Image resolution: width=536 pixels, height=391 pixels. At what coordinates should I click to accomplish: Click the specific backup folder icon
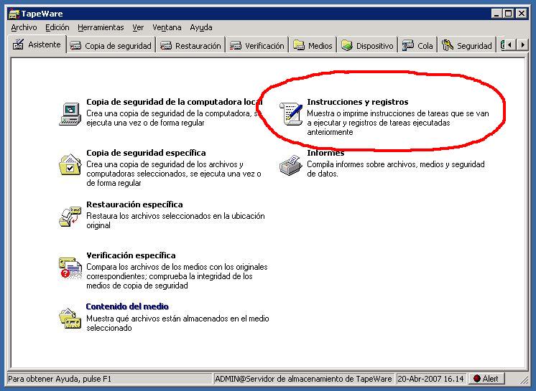tap(70, 165)
